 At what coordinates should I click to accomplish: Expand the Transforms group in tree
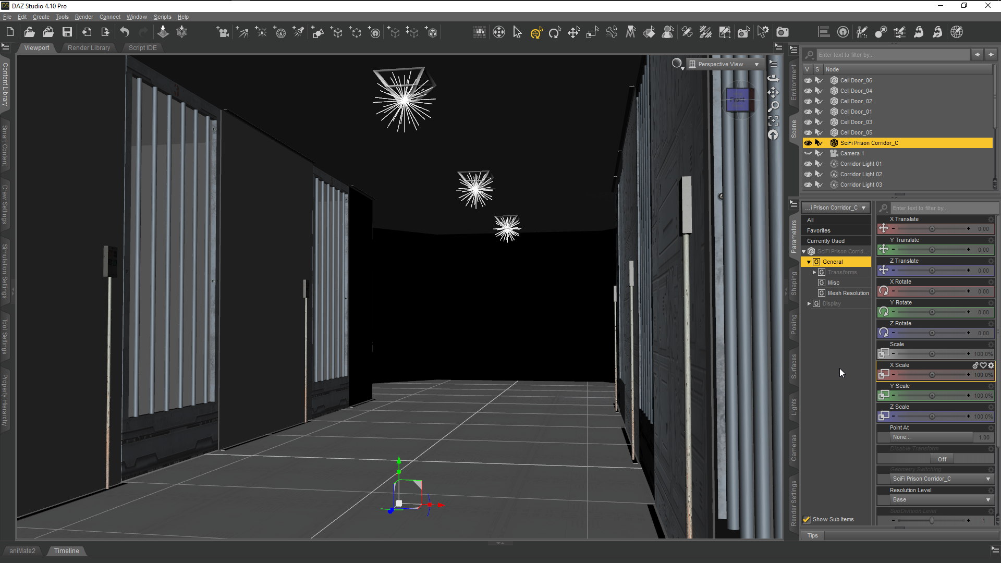pyautogui.click(x=814, y=272)
